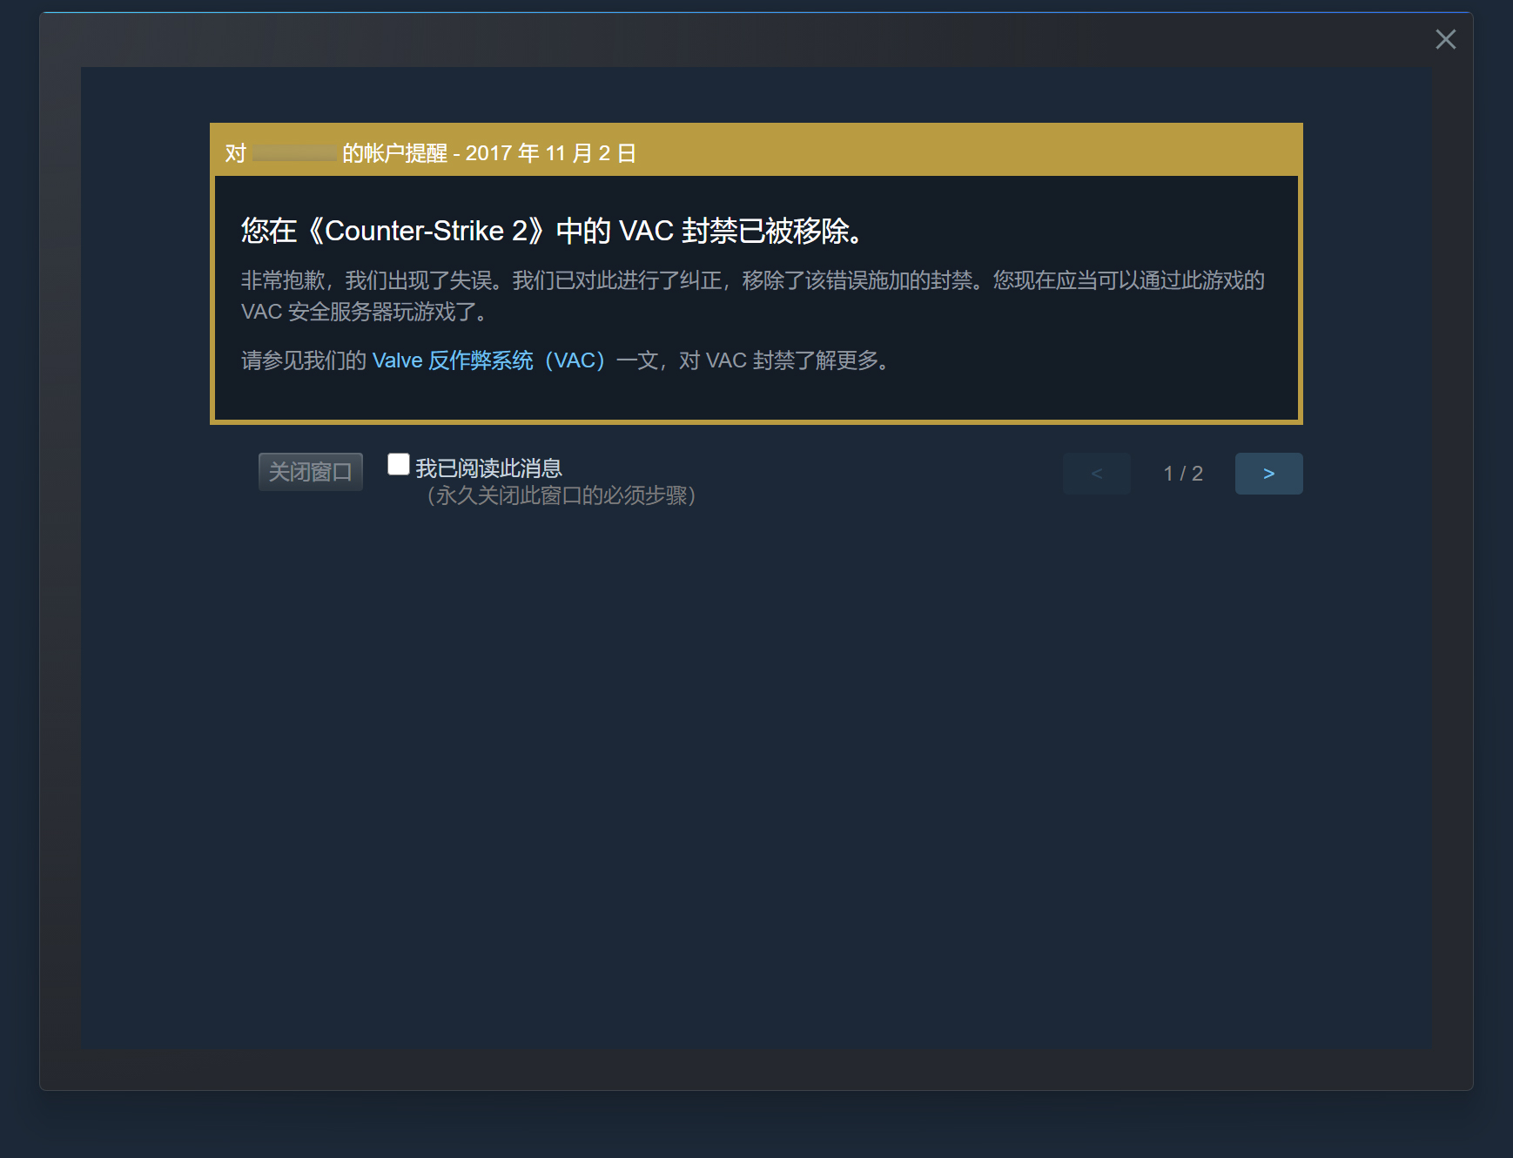
Task: Click the 请参见我们的 text before the link
Action: tap(304, 360)
